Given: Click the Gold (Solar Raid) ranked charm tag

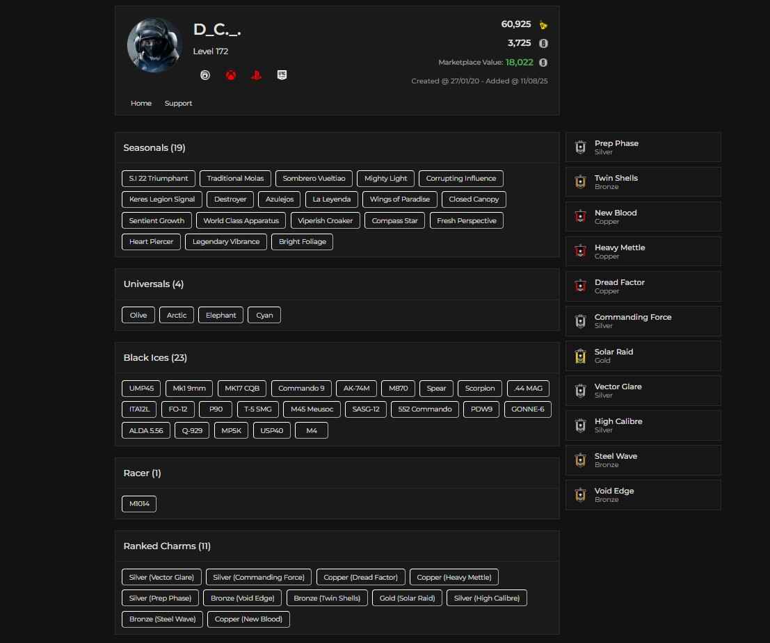Looking at the screenshot, I should click(407, 598).
